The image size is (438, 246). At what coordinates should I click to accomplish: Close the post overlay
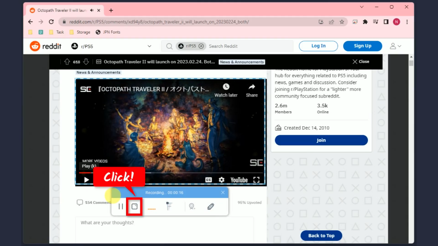(x=361, y=61)
